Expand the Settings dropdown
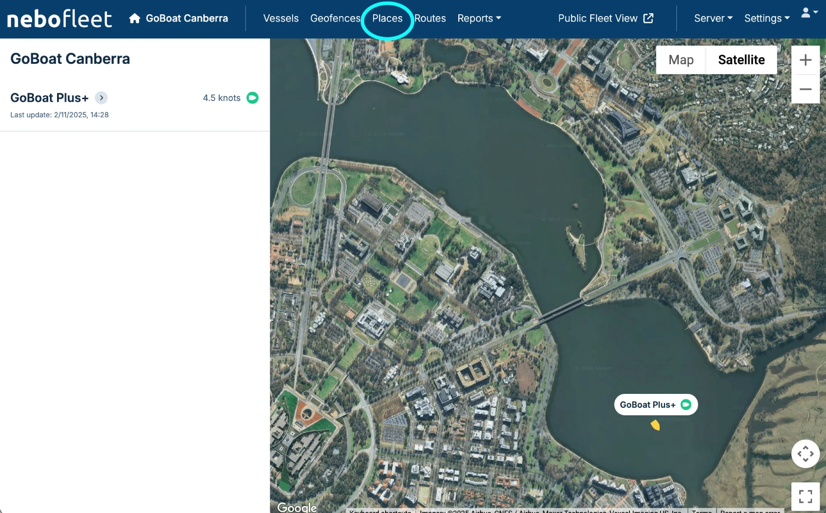The image size is (826, 513). (767, 18)
